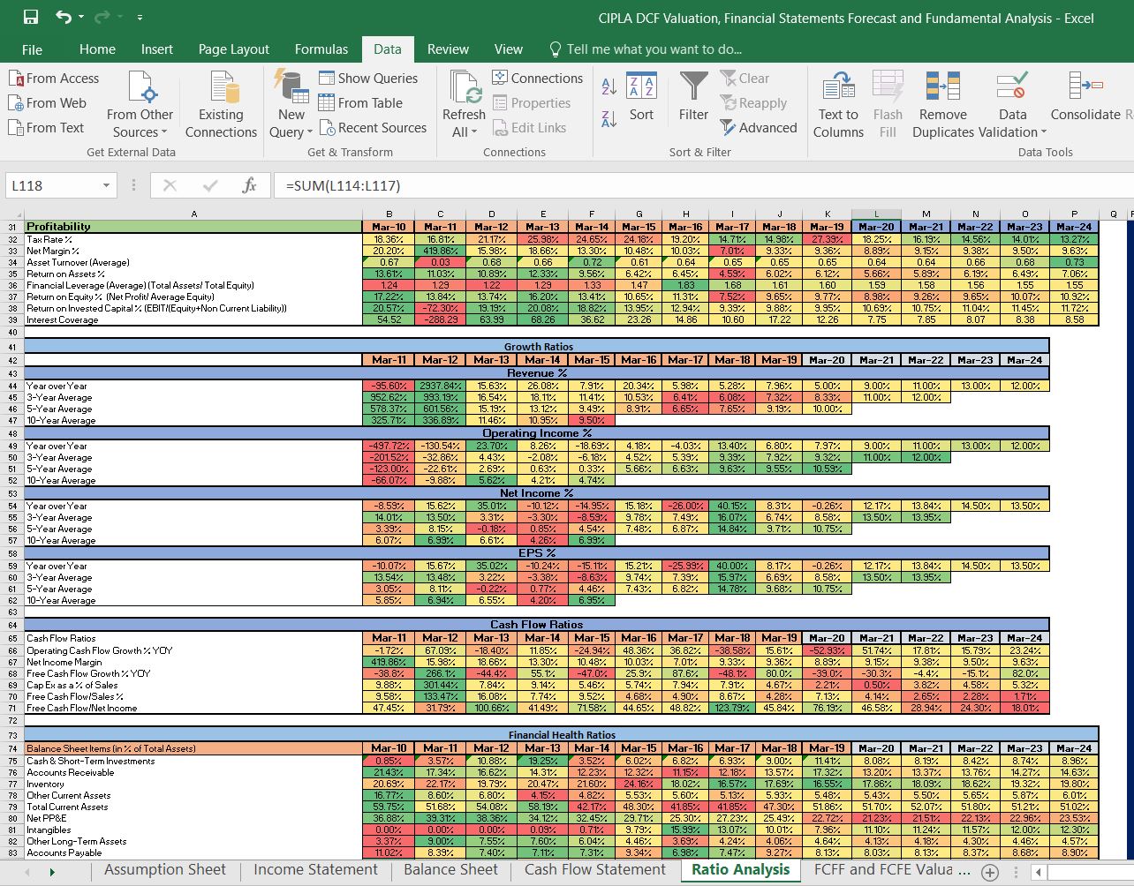Screen dimensions: 1134x886
Task: Click Reapply filter
Action: pos(753,103)
